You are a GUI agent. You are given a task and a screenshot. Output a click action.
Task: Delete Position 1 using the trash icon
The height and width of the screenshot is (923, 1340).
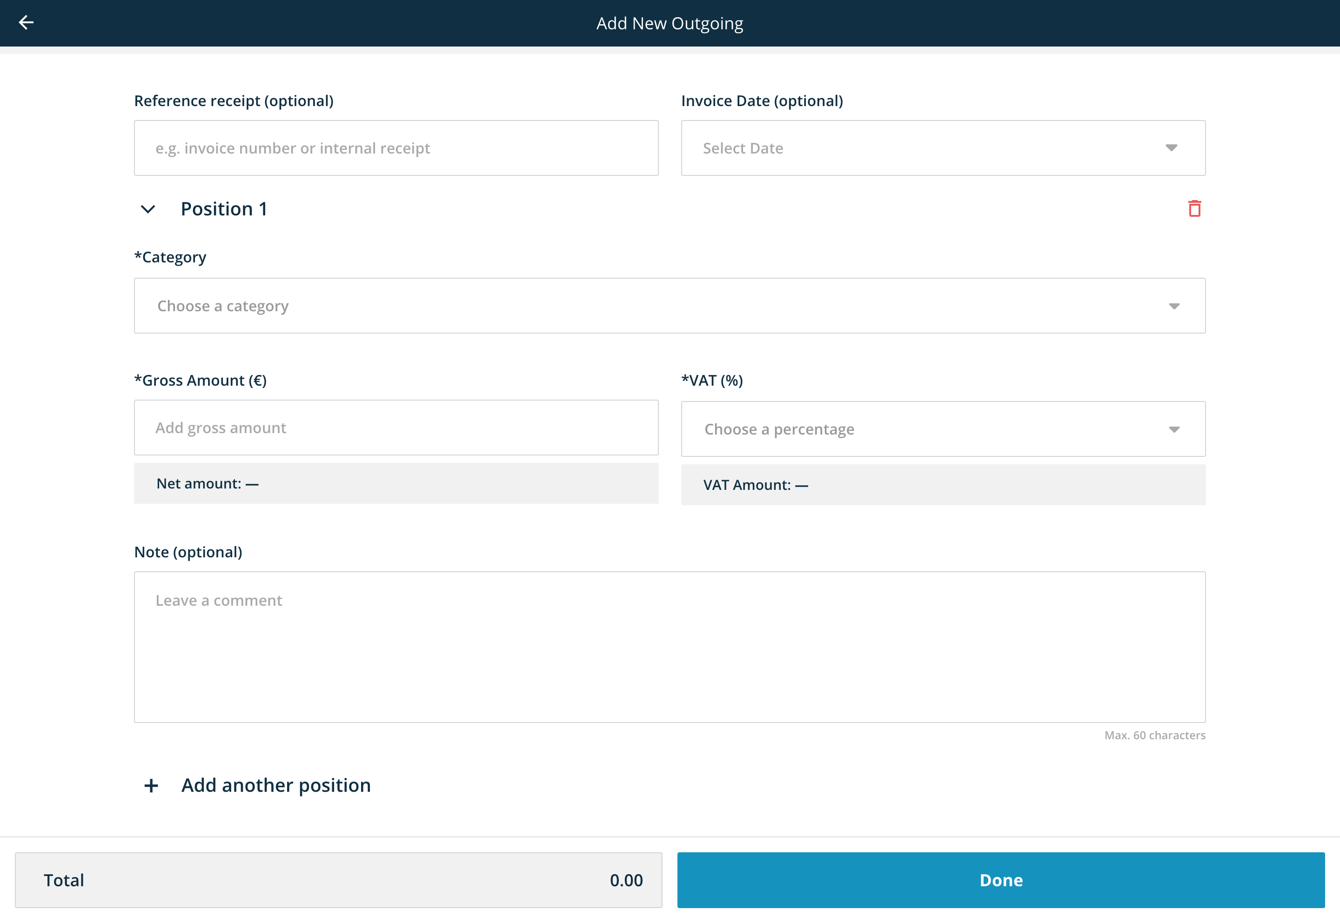pos(1194,208)
